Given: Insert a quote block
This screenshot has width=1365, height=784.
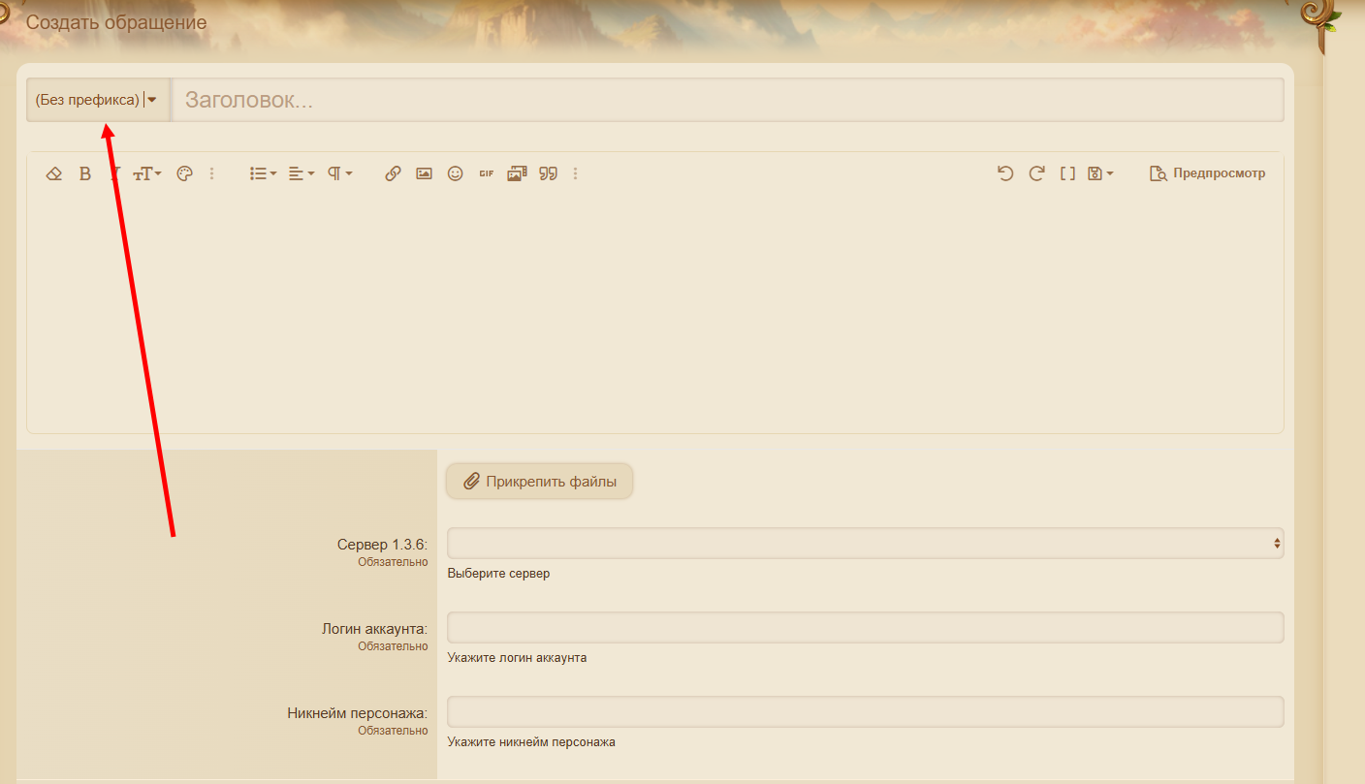Looking at the screenshot, I should coord(548,173).
